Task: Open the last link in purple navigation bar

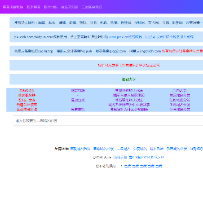Action: coord(92,7)
